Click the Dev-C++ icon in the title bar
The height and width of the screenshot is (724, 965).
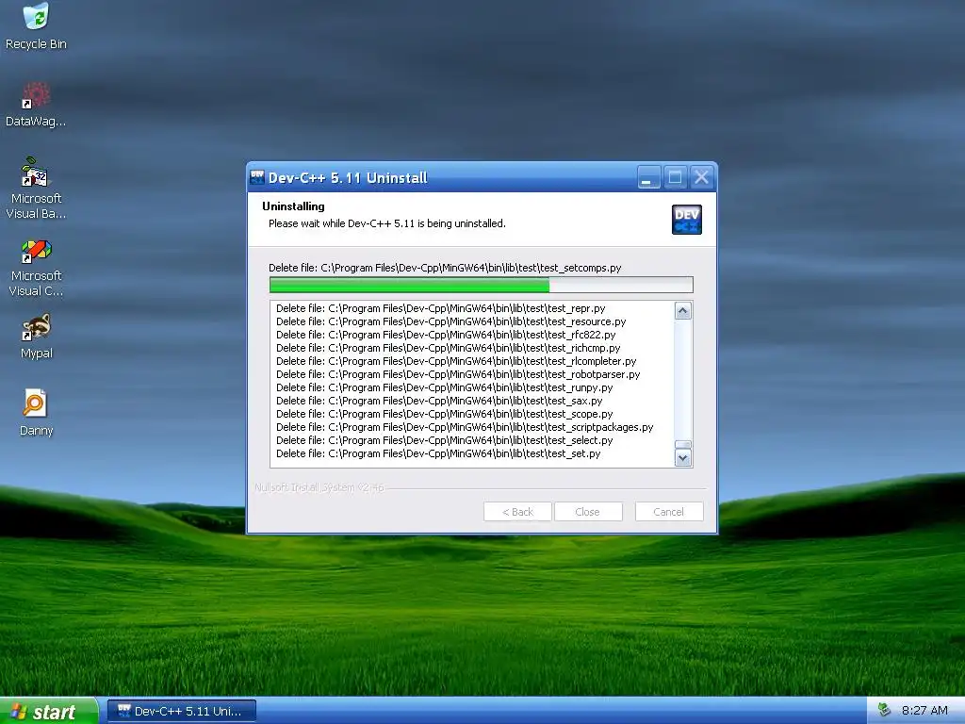pos(257,177)
